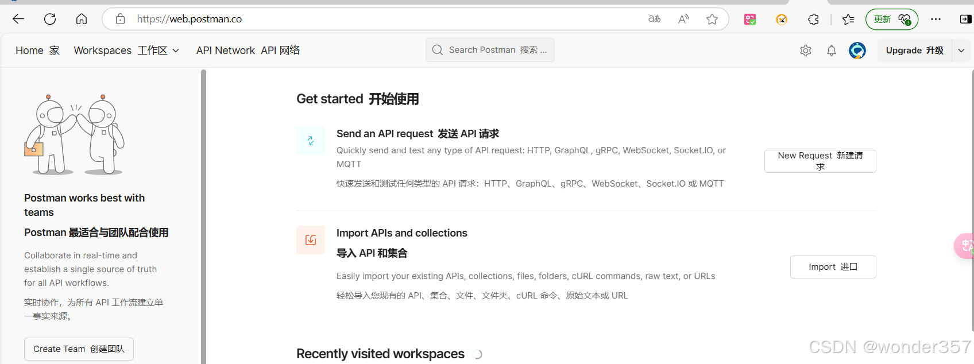Expand the arrow next to Upgrade
This screenshot has height=364, width=974.
(x=961, y=51)
